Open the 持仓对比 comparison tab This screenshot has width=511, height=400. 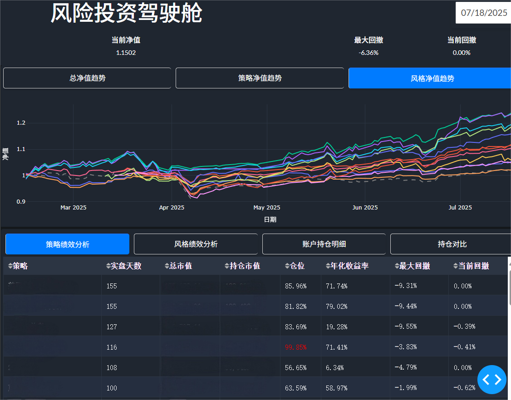click(x=451, y=244)
